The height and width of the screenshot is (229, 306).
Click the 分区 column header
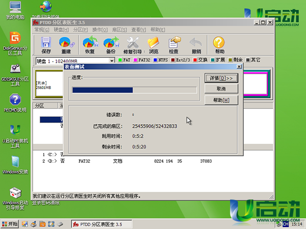(45, 106)
